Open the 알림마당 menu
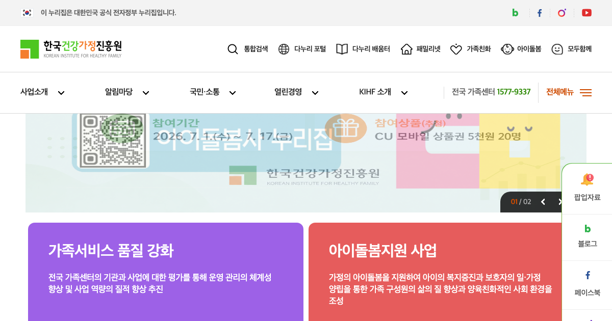This screenshot has width=612, height=321. tap(119, 92)
